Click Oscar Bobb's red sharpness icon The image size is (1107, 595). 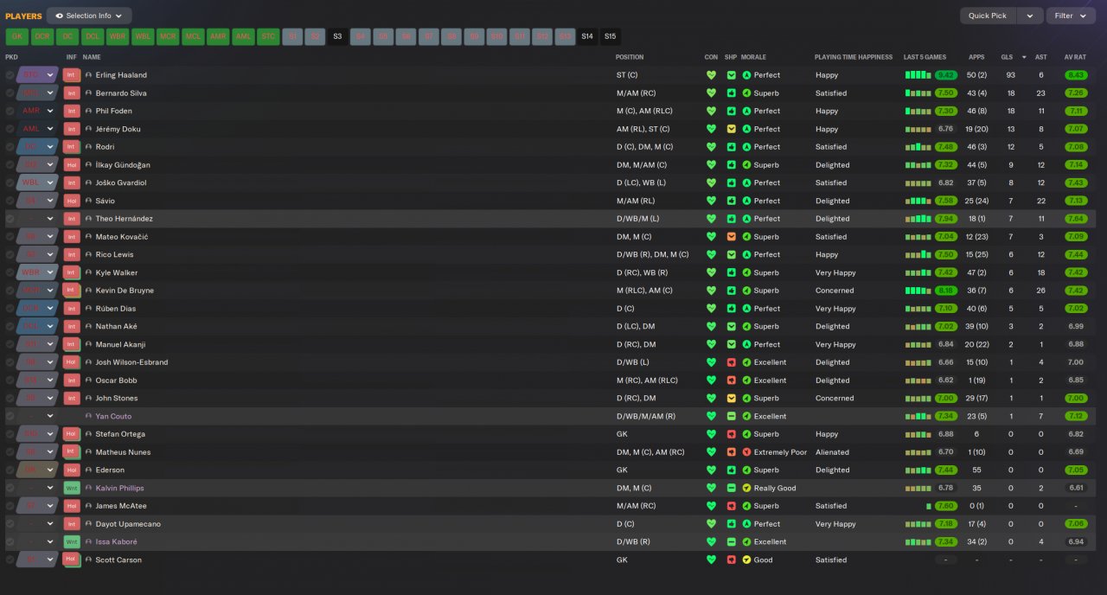click(x=732, y=381)
